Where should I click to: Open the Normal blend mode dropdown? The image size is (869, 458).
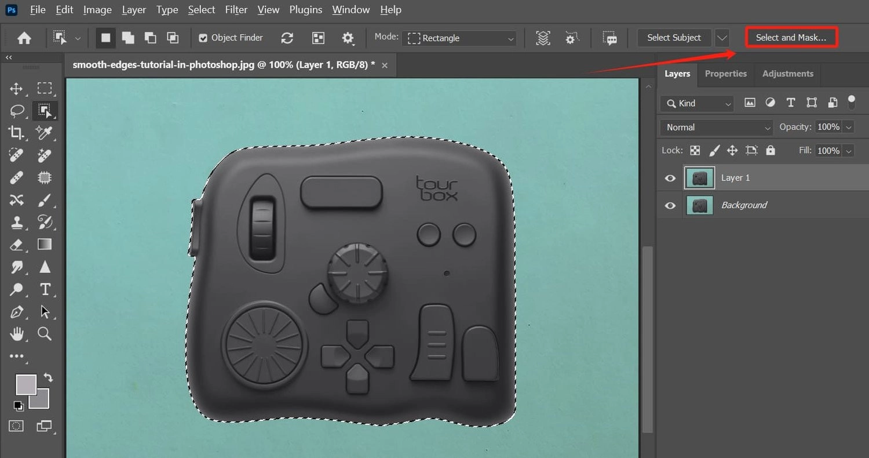tap(717, 127)
